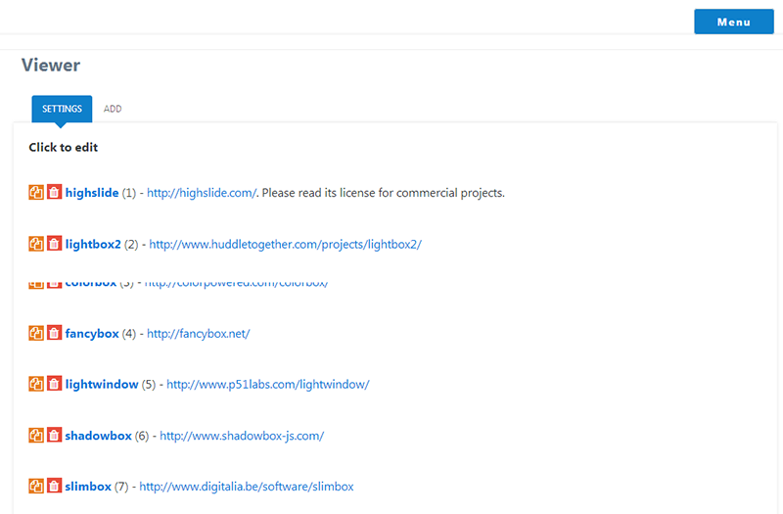783x514 pixels.
Task: Click the Viewer page heading
Action: click(x=51, y=65)
